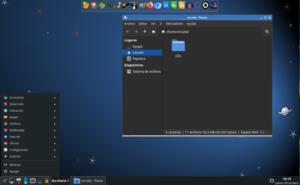Open GIMP from the top dock

tap(142, 5)
